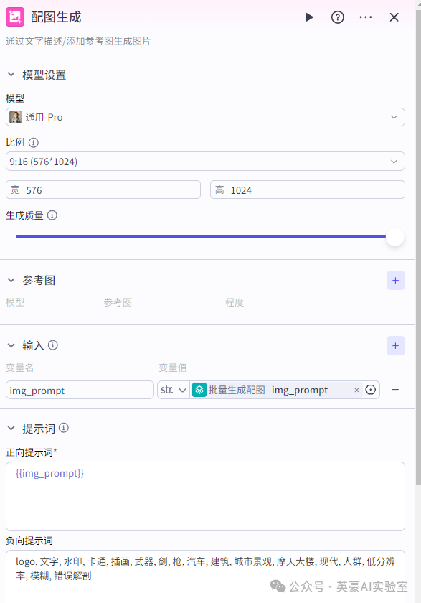
Task: Add an input variable with the plus button
Action: pyautogui.click(x=396, y=346)
